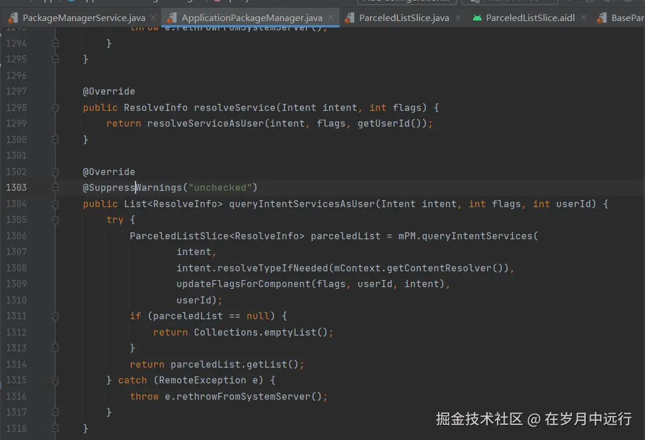Close the ParceledListSlice.aidl tab
The height and width of the screenshot is (440, 645).
pos(583,18)
